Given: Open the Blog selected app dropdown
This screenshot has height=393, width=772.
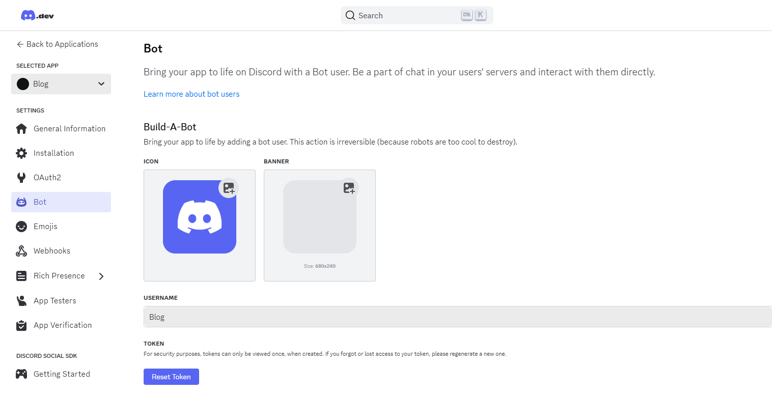Looking at the screenshot, I should (61, 84).
